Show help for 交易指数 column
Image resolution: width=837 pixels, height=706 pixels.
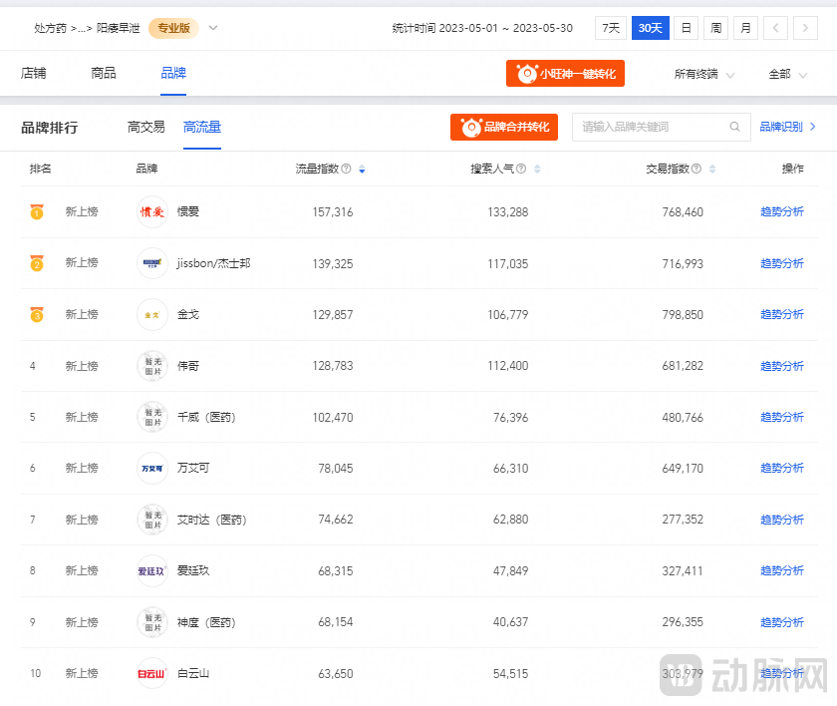coord(697,169)
